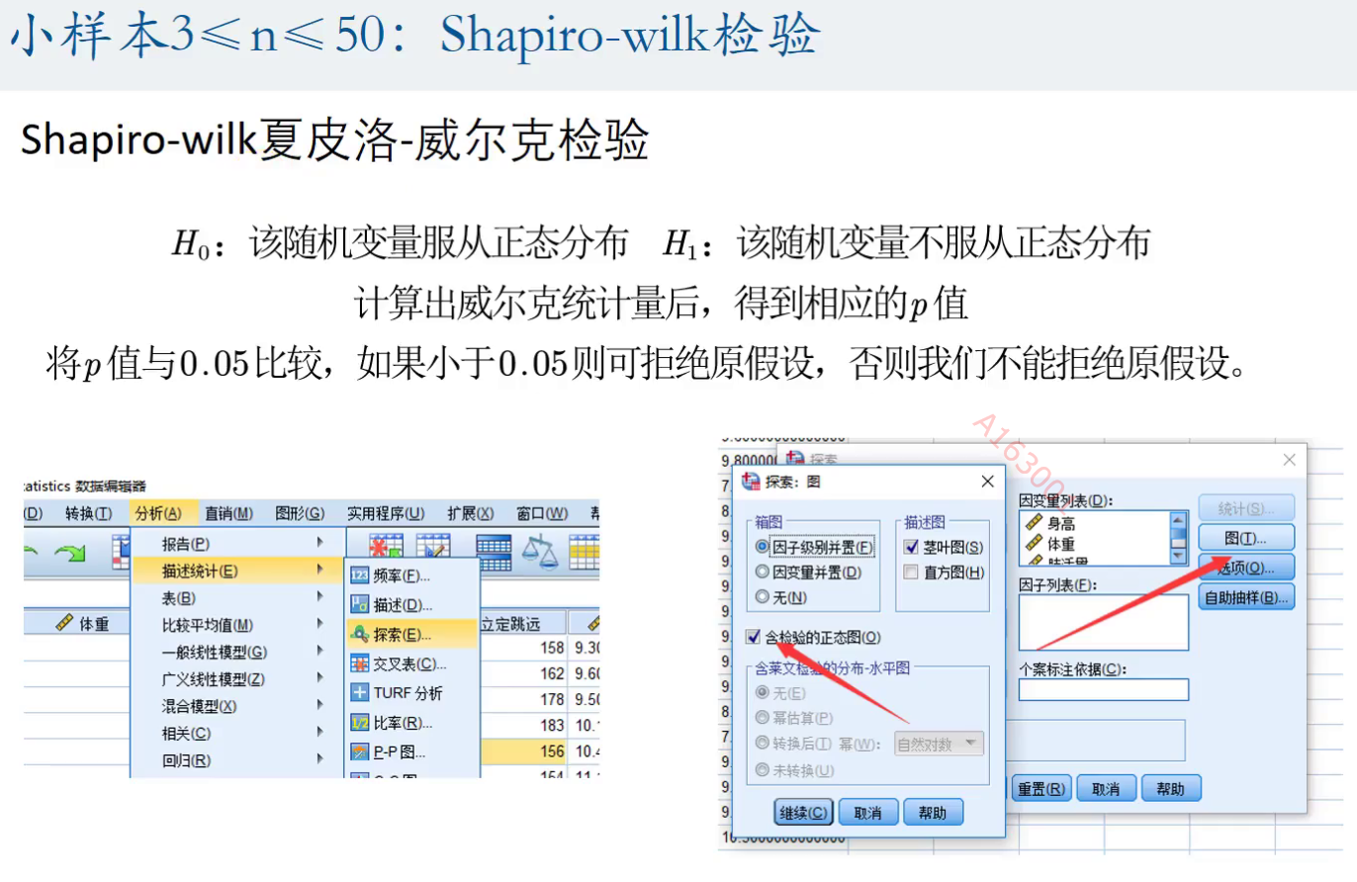1357x882 pixels.
Task: Click the 图(T)... button in 探索 dialog
Action: tap(1246, 537)
